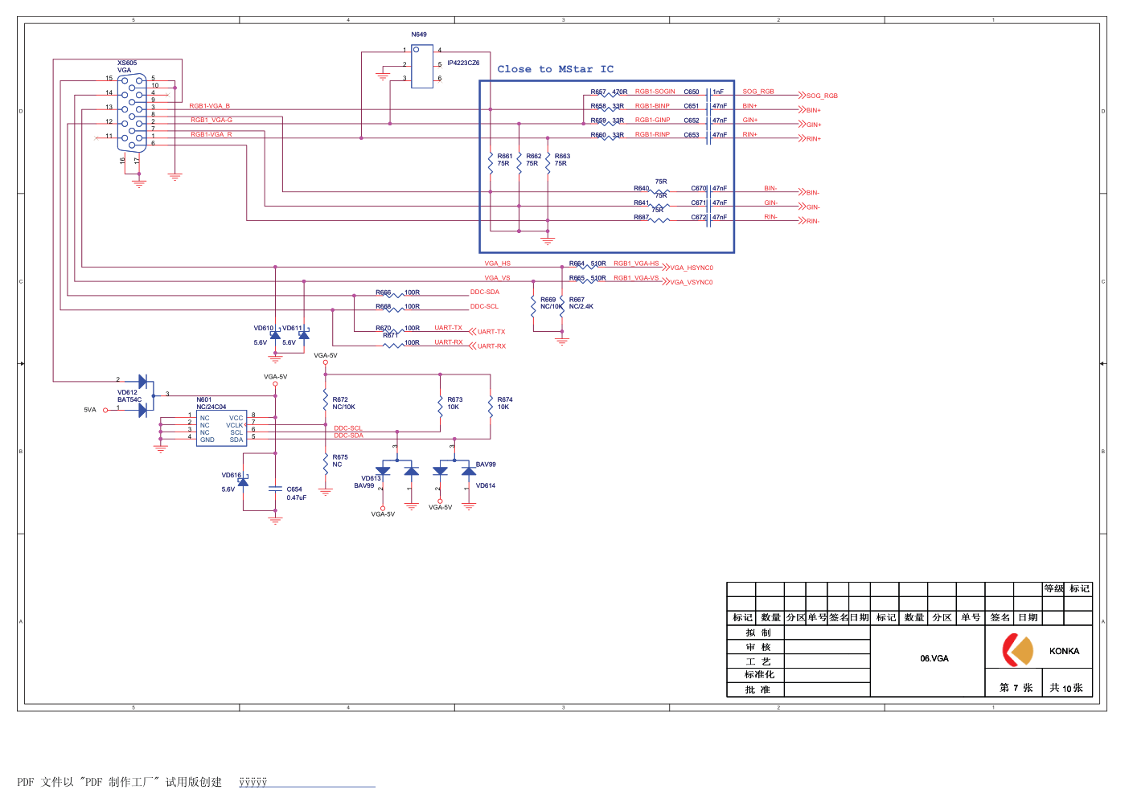Select the VD611 zener diode symbol
Screen dimensions: 1129x798
click(303, 334)
